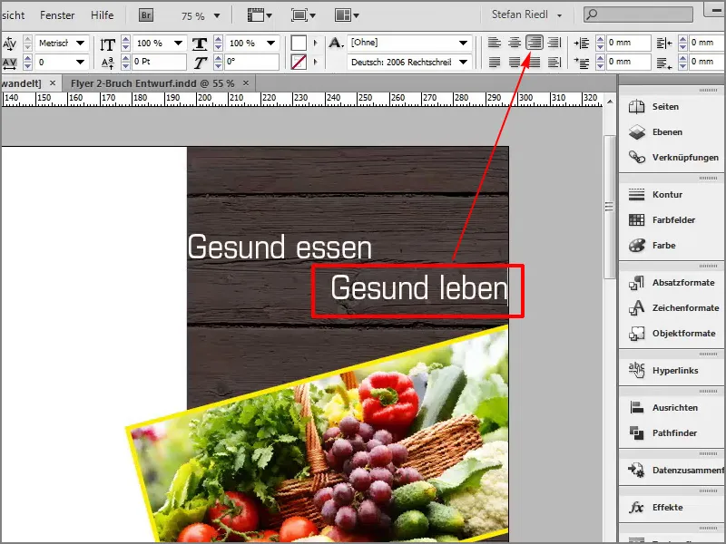Toggle align towards spine button

(x=554, y=43)
